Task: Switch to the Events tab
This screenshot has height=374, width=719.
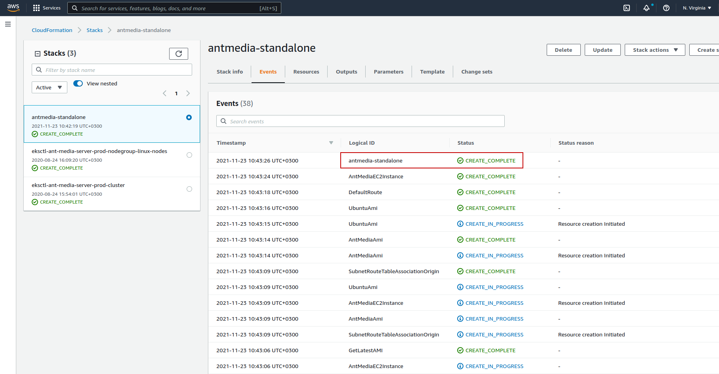Action: click(x=268, y=72)
